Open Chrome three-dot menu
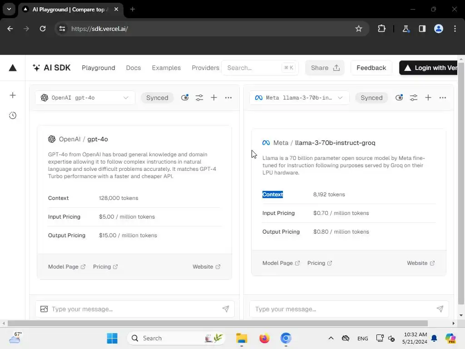This screenshot has width=465, height=349. tap(455, 29)
